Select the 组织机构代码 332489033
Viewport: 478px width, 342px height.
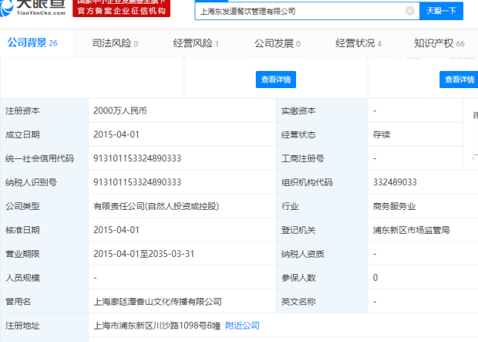[x=394, y=182]
